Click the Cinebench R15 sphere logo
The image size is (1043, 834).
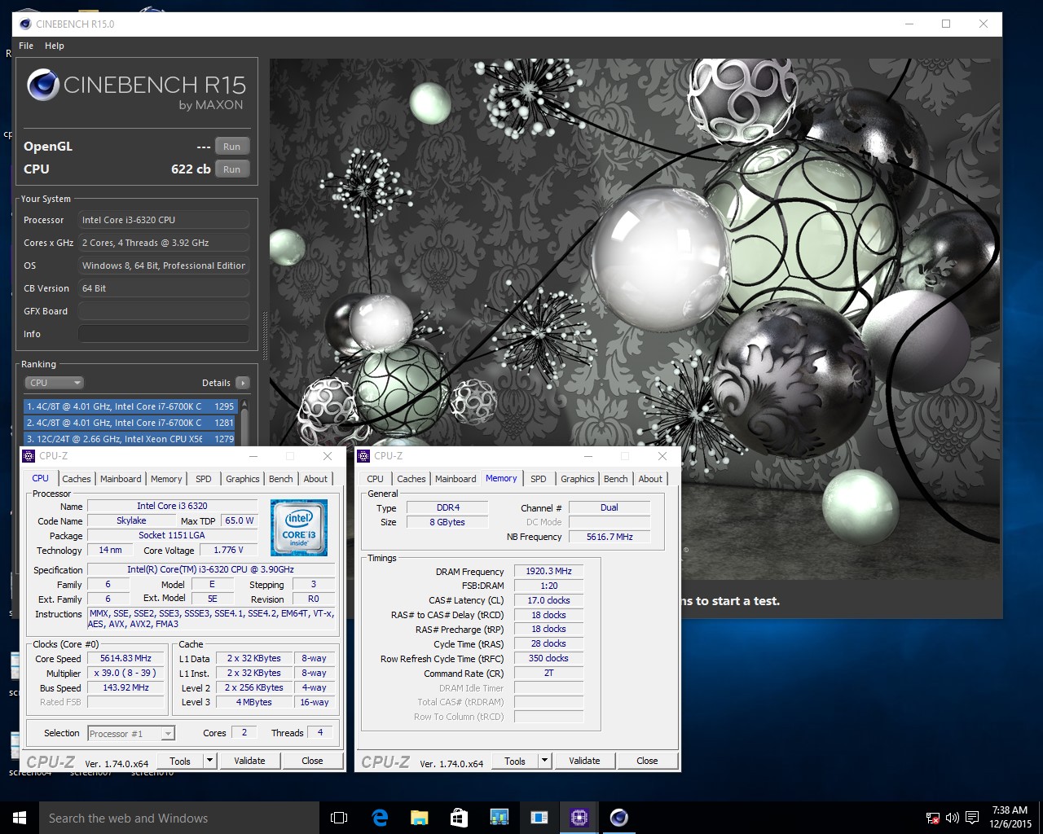click(42, 85)
